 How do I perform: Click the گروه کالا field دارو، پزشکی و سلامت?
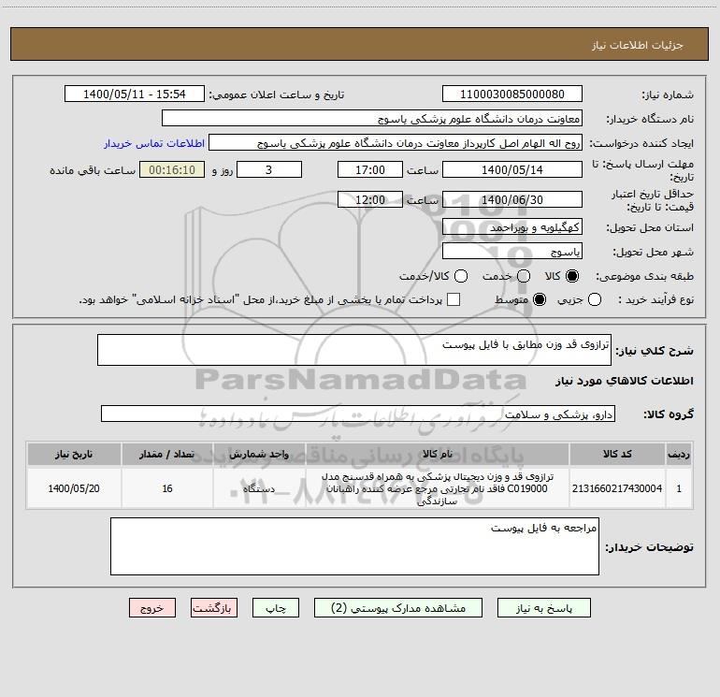tap(358, 414)
